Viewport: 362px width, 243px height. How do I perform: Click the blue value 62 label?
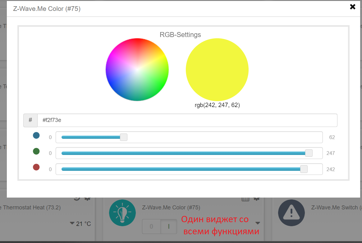(332, 137)
